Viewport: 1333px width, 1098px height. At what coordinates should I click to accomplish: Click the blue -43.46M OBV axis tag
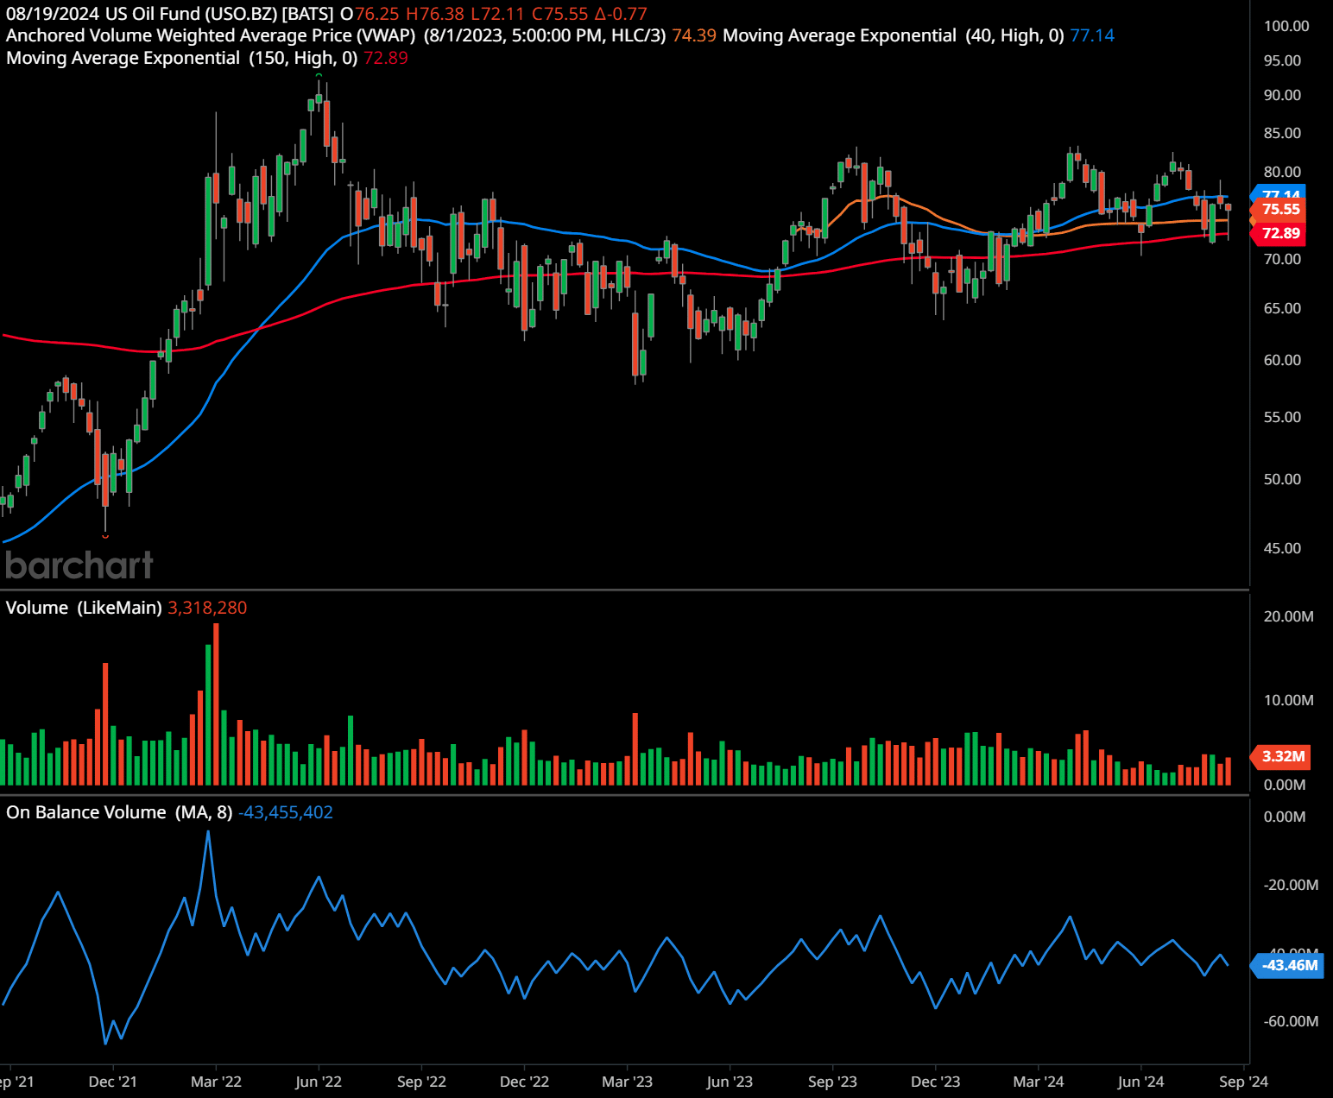[1287, 965]
